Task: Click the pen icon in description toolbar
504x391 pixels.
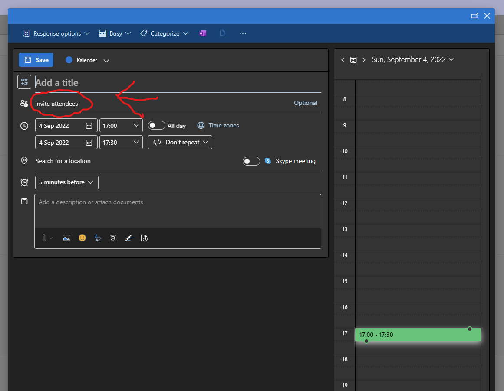Action: pyautogui.click(x=128, y=238)
